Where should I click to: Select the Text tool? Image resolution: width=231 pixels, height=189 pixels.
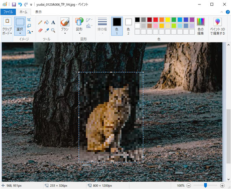click(53, 22)
